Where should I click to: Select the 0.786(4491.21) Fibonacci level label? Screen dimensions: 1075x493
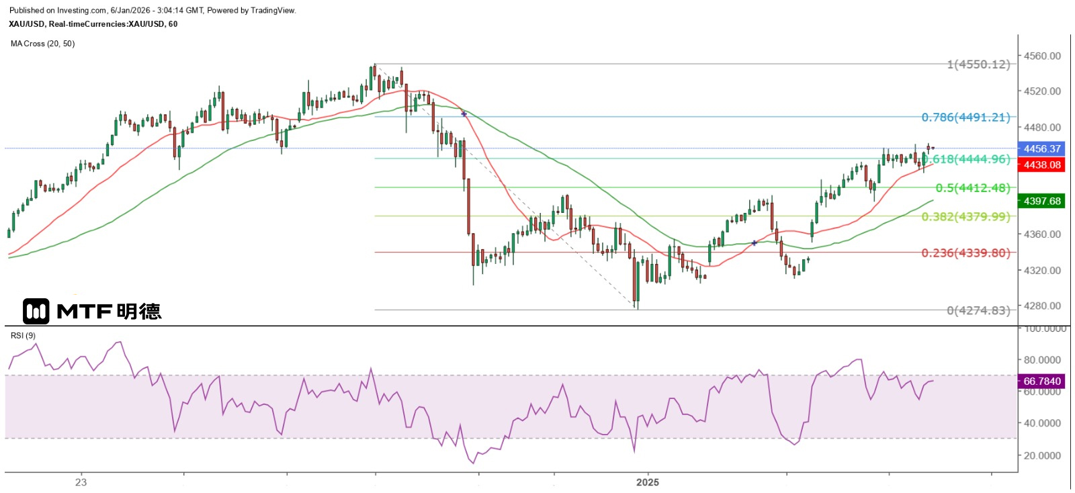[x=965, y=118]
